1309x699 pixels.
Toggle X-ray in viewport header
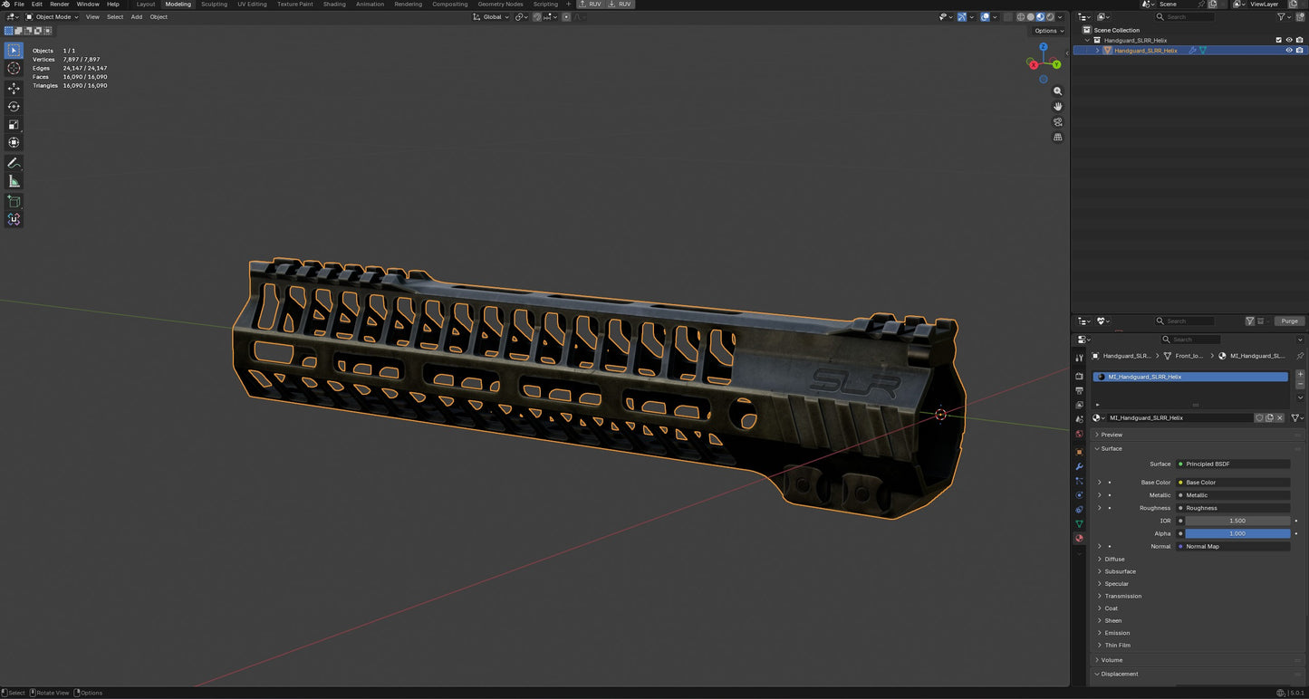pyautogui.click(x=1007, y=17)
